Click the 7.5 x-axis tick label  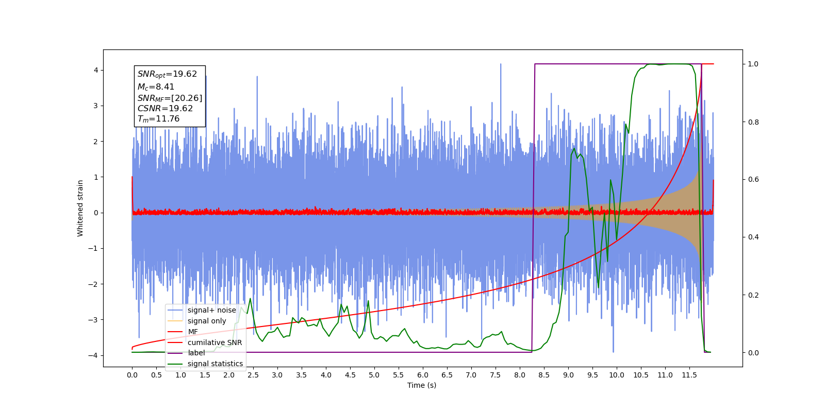(x=496, y=375)
